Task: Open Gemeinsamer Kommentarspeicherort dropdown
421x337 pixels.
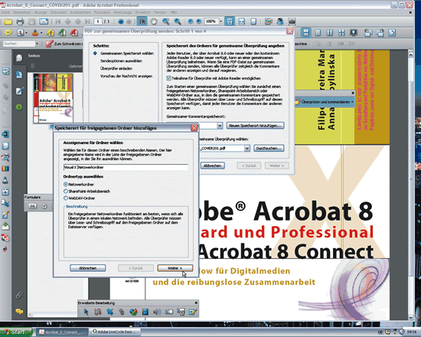Action: click(x=220, y=126)
